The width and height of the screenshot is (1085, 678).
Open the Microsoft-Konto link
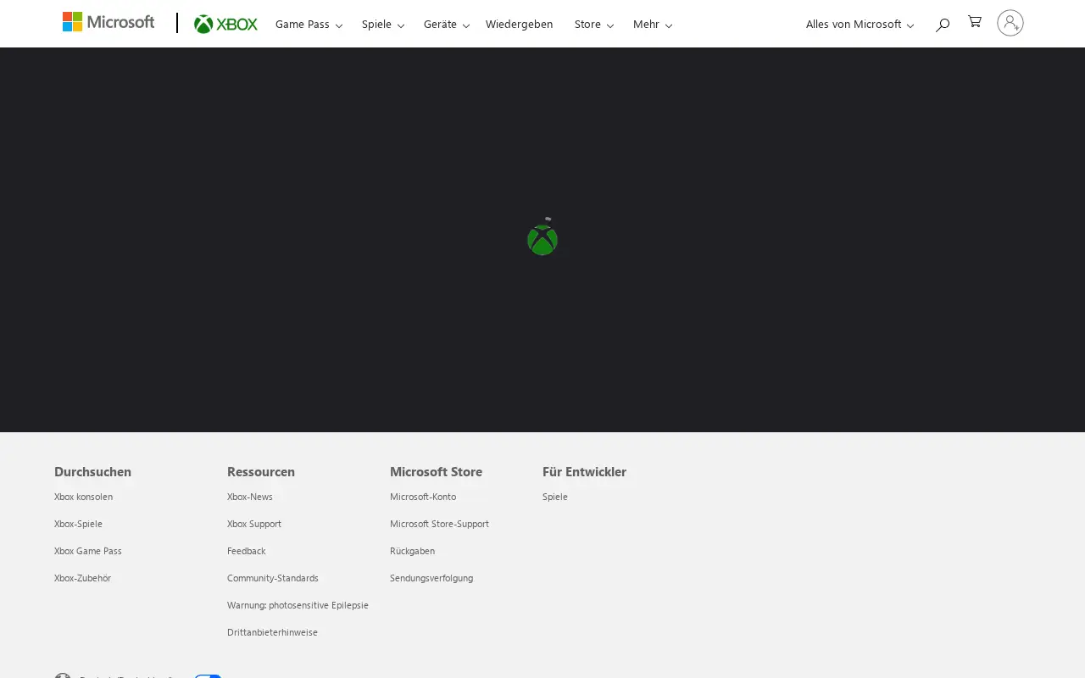[x=423, y=497]
